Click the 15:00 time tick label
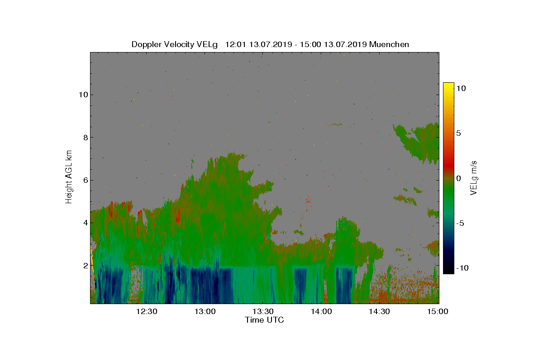Screen dimensions: 543x362 click(x=437, y=311)
